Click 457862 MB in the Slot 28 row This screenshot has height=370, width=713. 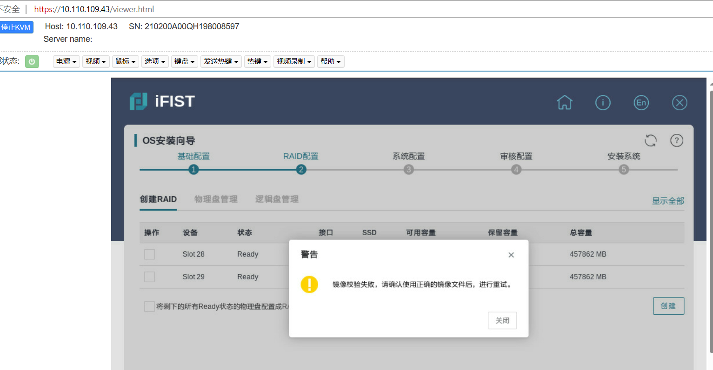pos(588,254)
